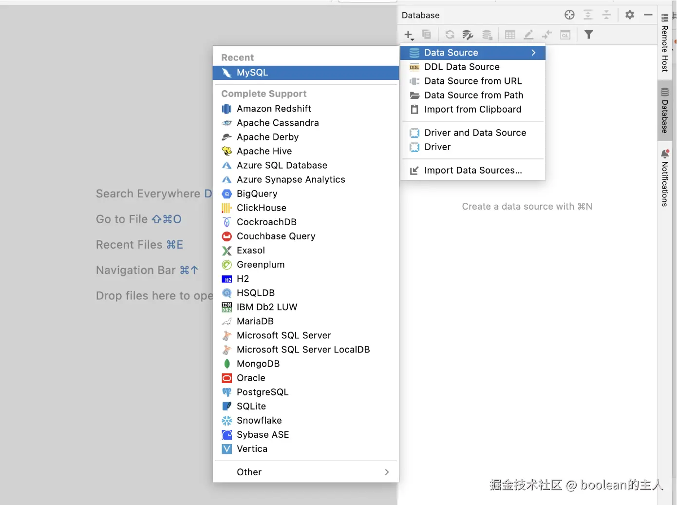This screenshot has height=505, width=677.
Task: Open Data Source Properties icon
Action: click(468, 35)
